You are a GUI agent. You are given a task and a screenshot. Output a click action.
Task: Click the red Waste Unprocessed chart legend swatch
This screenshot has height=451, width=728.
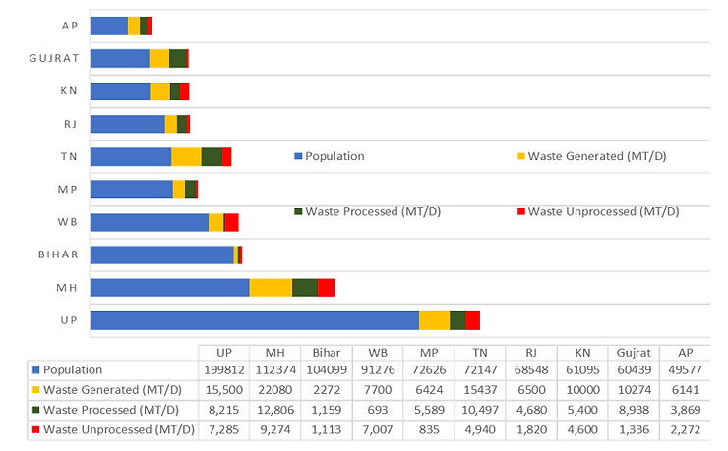point(521,211)
